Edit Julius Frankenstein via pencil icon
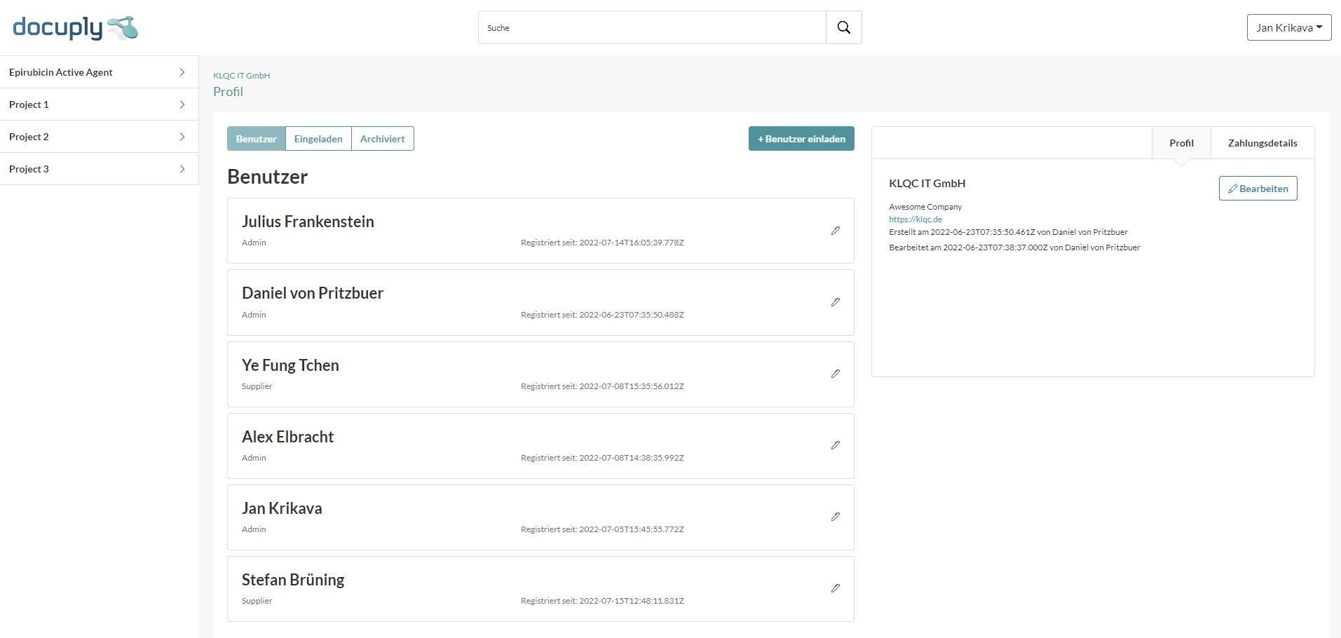Screen dimensions: 1341x638 pyautogui.click(x=835, y=231)
